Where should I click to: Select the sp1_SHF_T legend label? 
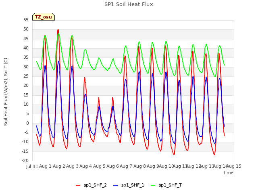pos(170,185)
